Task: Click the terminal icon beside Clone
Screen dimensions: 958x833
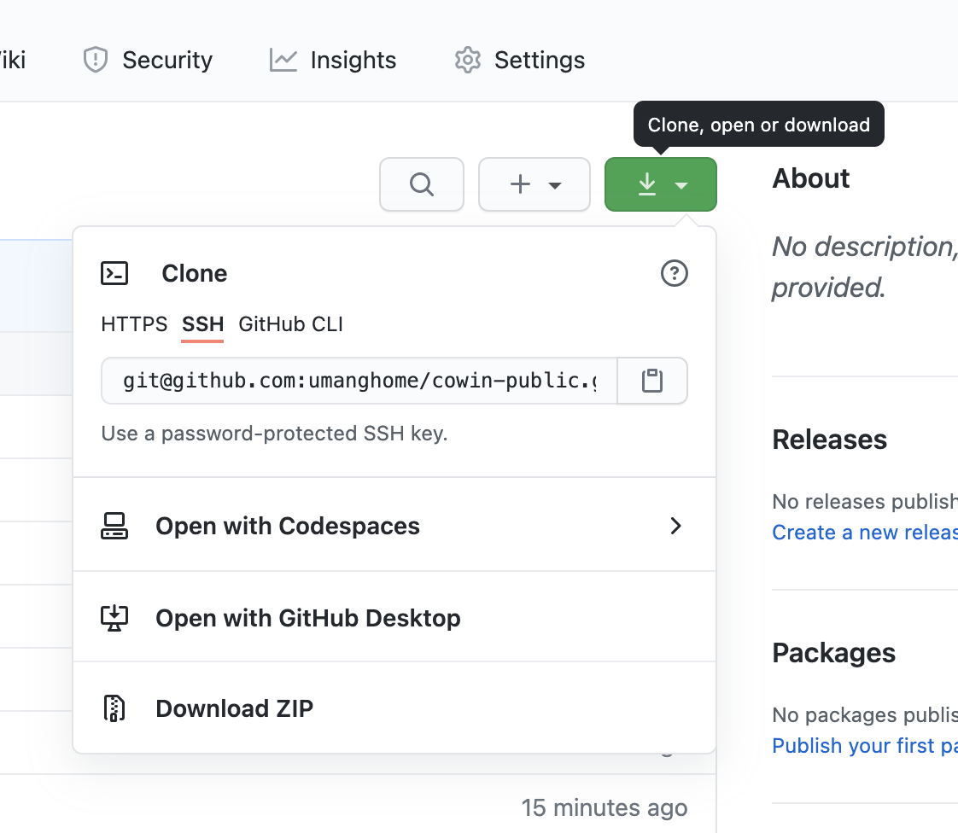Action: coord(114,273)
